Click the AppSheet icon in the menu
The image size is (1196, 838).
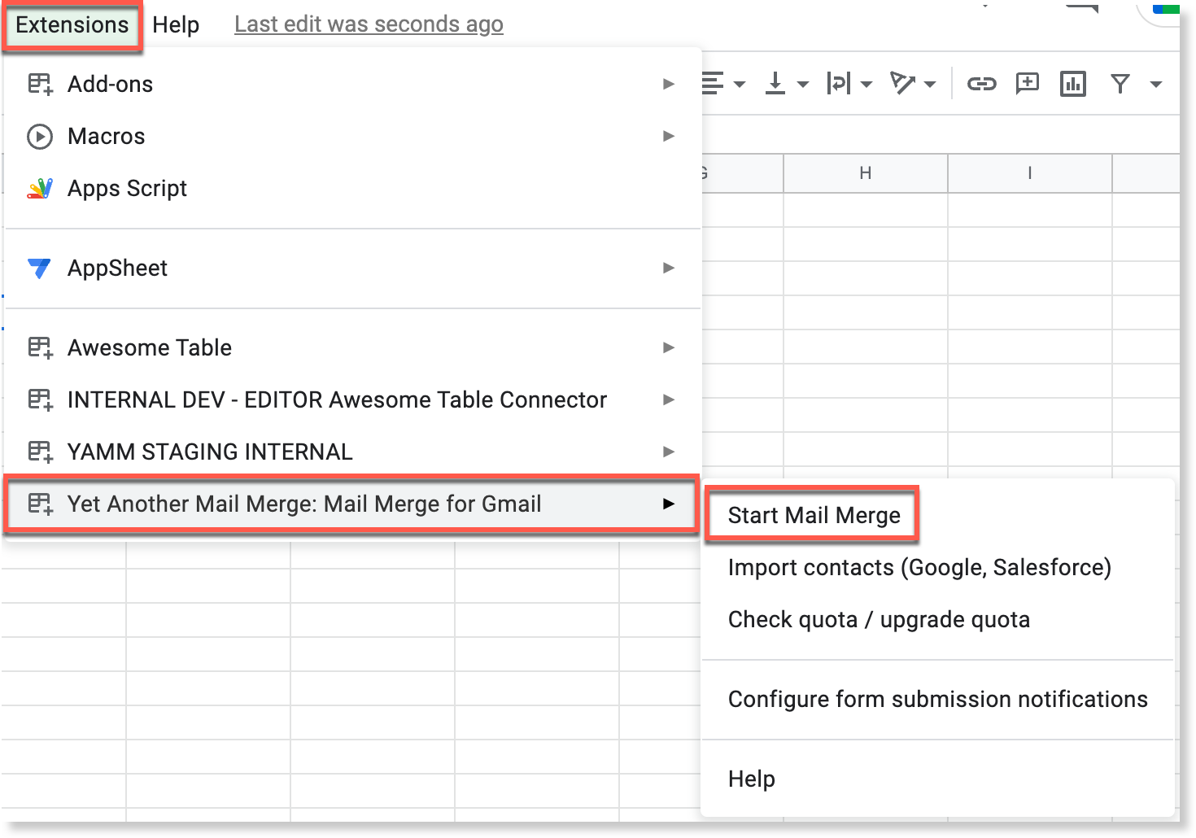click(x=39, y=268)
